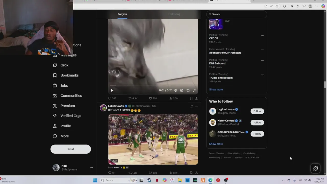Open the Windows Start menu
This screenshot has width=327, height=184.
(95, 180)
